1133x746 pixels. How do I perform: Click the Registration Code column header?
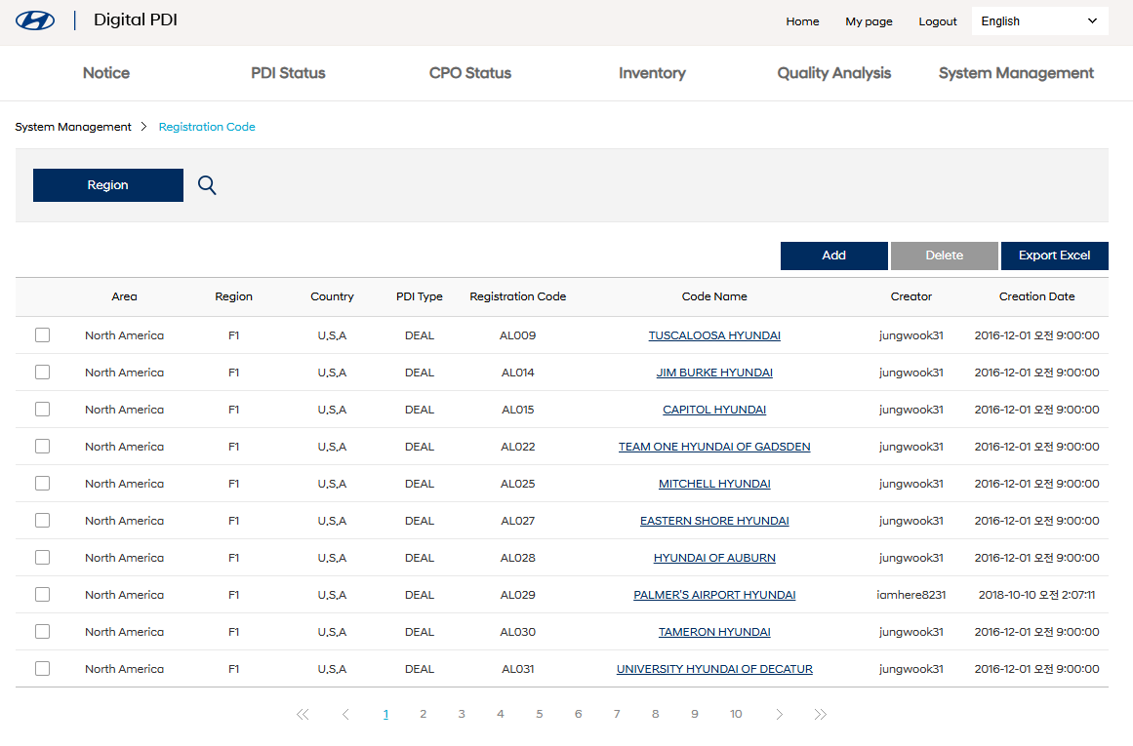tap(517, 296)
